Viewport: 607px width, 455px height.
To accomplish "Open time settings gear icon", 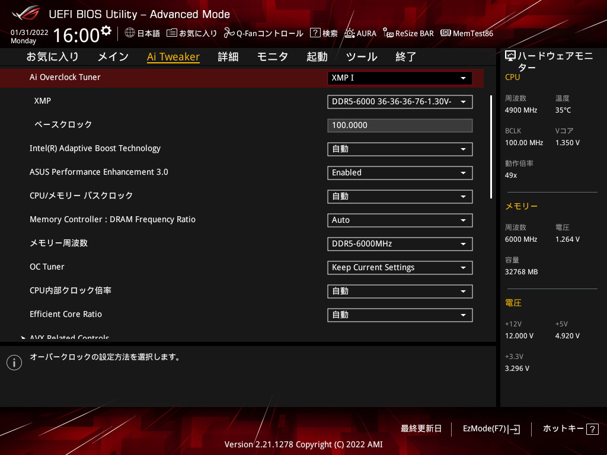I will tap(106, 31).
